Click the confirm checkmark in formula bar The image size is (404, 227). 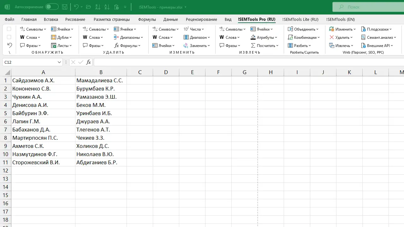[81, 62]
